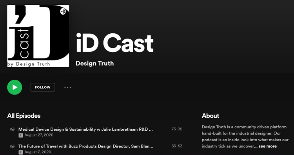Screen dimensions: 294x155
Task: Click the explicit badge by August 7, 2020
Action: (21, 152)
